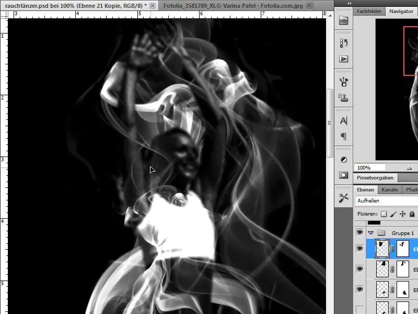Select layer mask thumbnail of highlighted layer
The width and height of the screenshot is (418, 314).
[x=402, y=249]
